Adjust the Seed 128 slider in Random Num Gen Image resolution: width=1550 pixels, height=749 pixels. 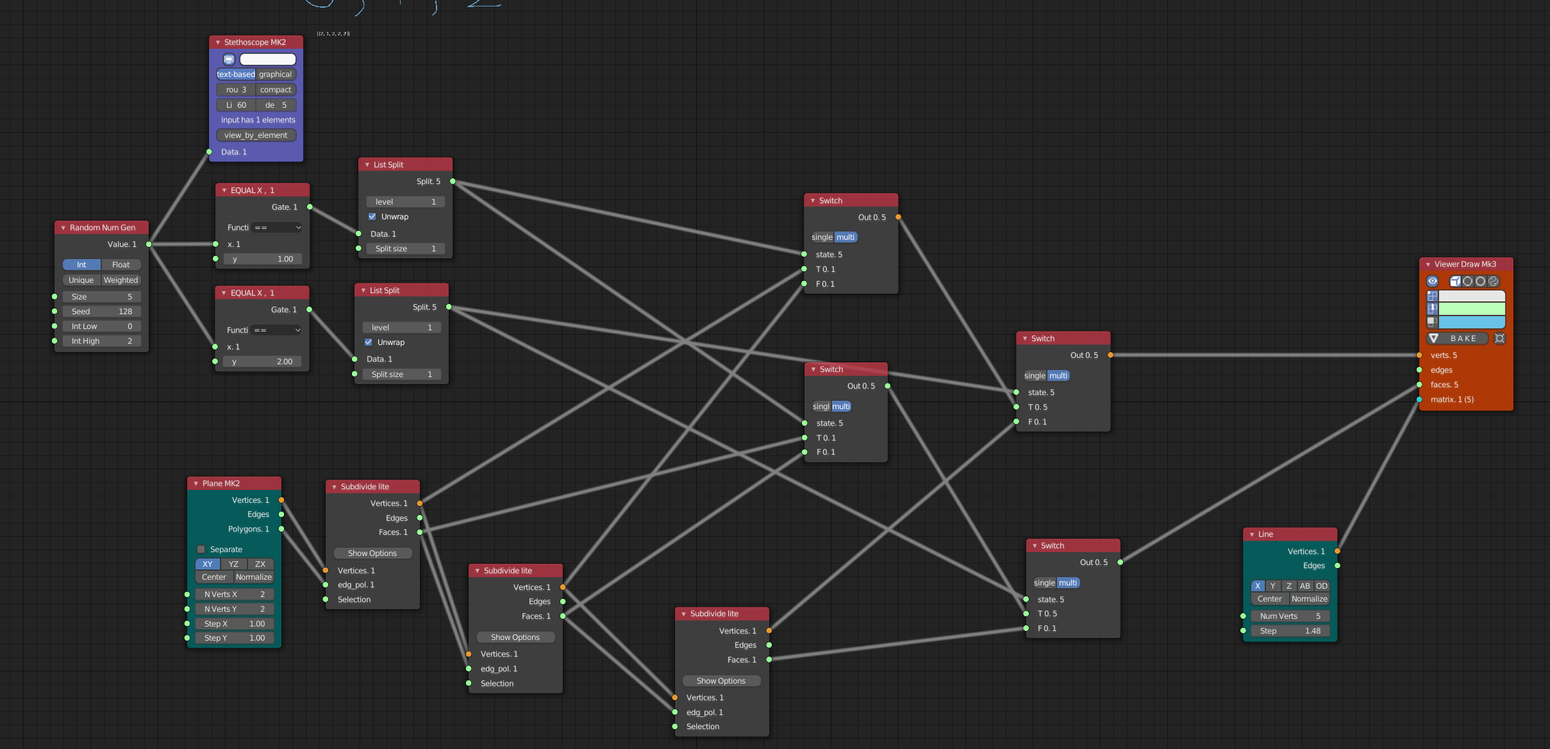102,312
